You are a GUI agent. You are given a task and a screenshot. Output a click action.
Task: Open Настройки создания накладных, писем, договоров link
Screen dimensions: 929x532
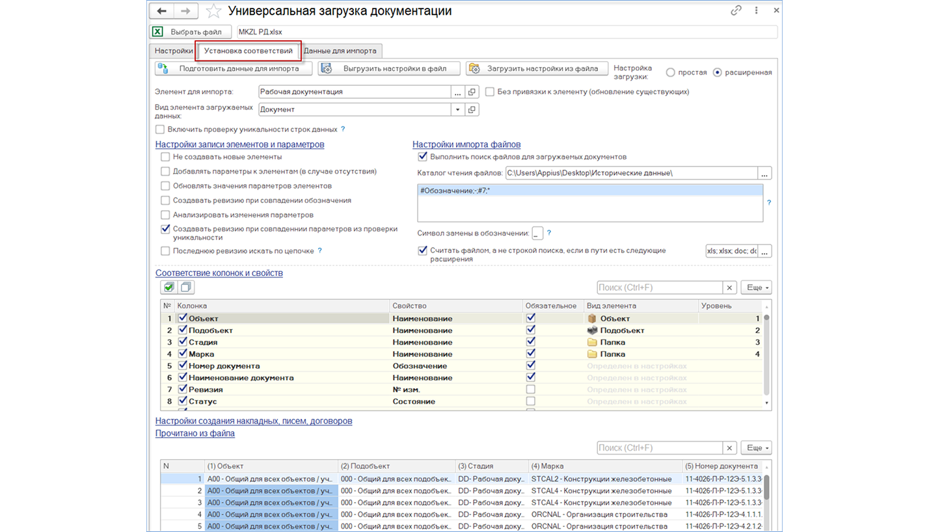(254, 421)
